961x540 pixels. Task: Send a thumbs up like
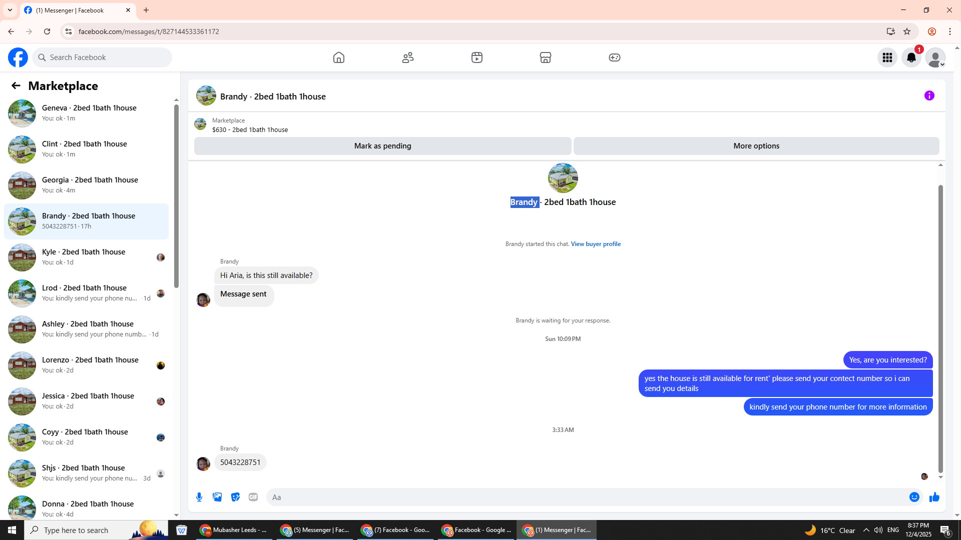[x=934, y=497]
